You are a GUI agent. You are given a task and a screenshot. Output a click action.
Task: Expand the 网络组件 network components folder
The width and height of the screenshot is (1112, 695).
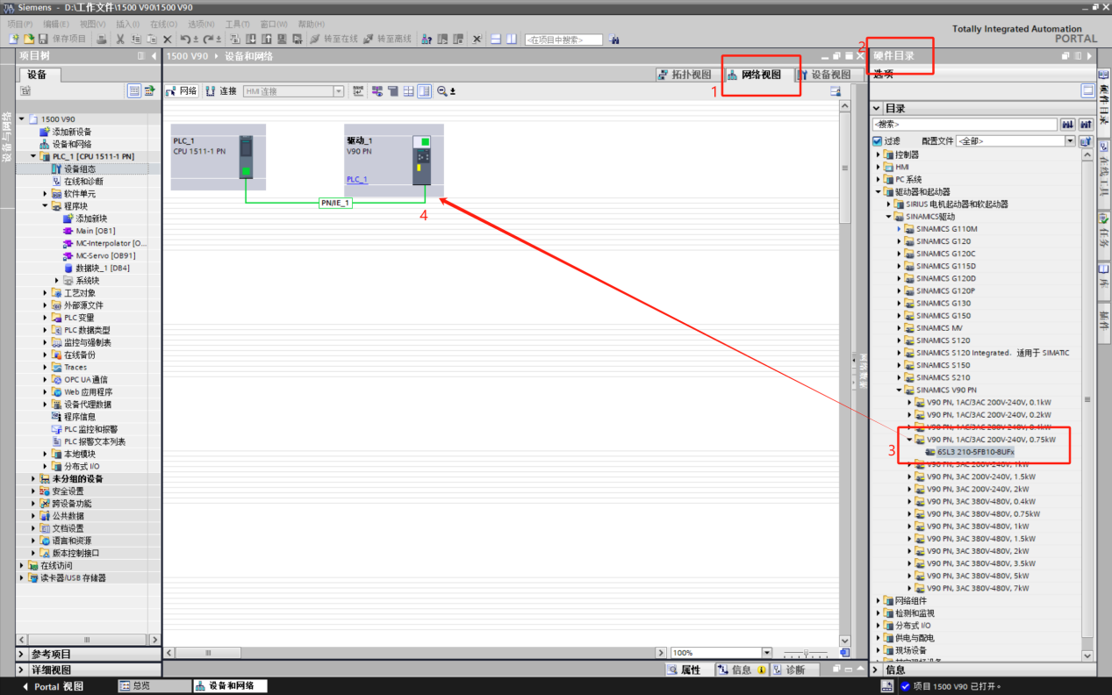[878, 601]
